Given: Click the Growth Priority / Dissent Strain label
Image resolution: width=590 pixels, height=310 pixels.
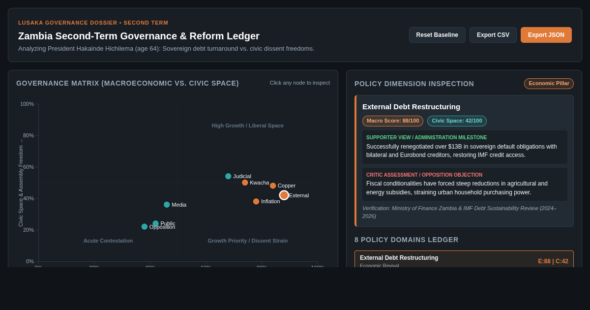Looking at the screenshot, I should coord(248,241).
